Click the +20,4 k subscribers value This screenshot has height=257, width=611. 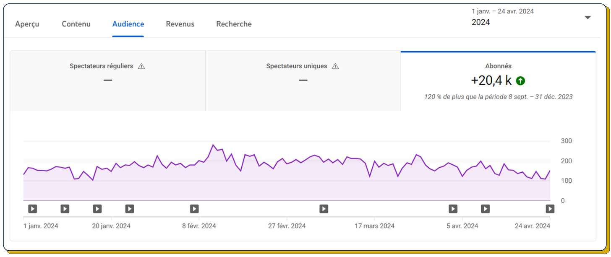click(x=491, y=80)
